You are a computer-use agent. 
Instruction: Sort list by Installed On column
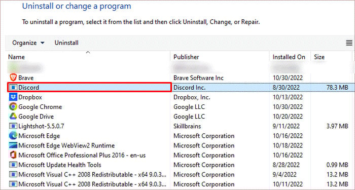coord(290,57)
